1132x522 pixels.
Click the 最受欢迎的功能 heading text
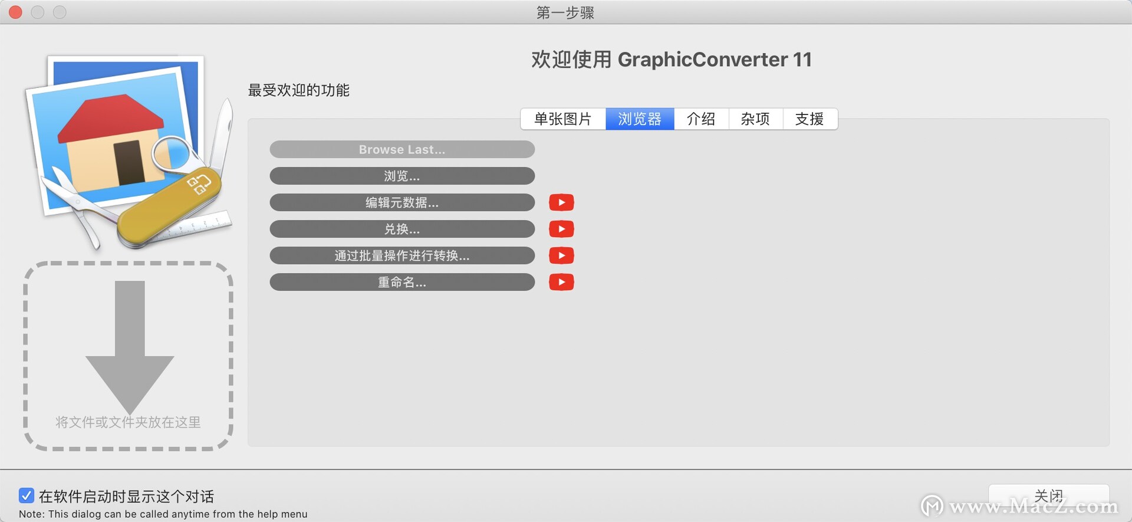click(x=298, y=90)
